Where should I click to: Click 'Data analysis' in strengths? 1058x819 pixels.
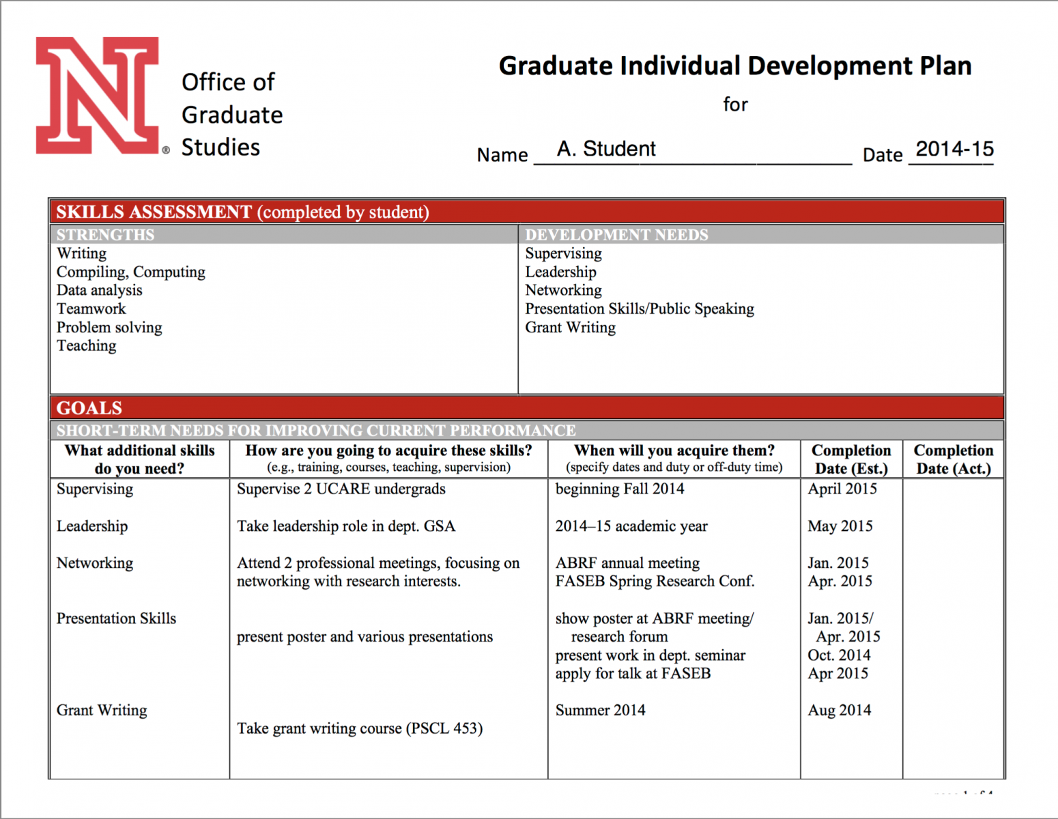[x=100, y=290]
